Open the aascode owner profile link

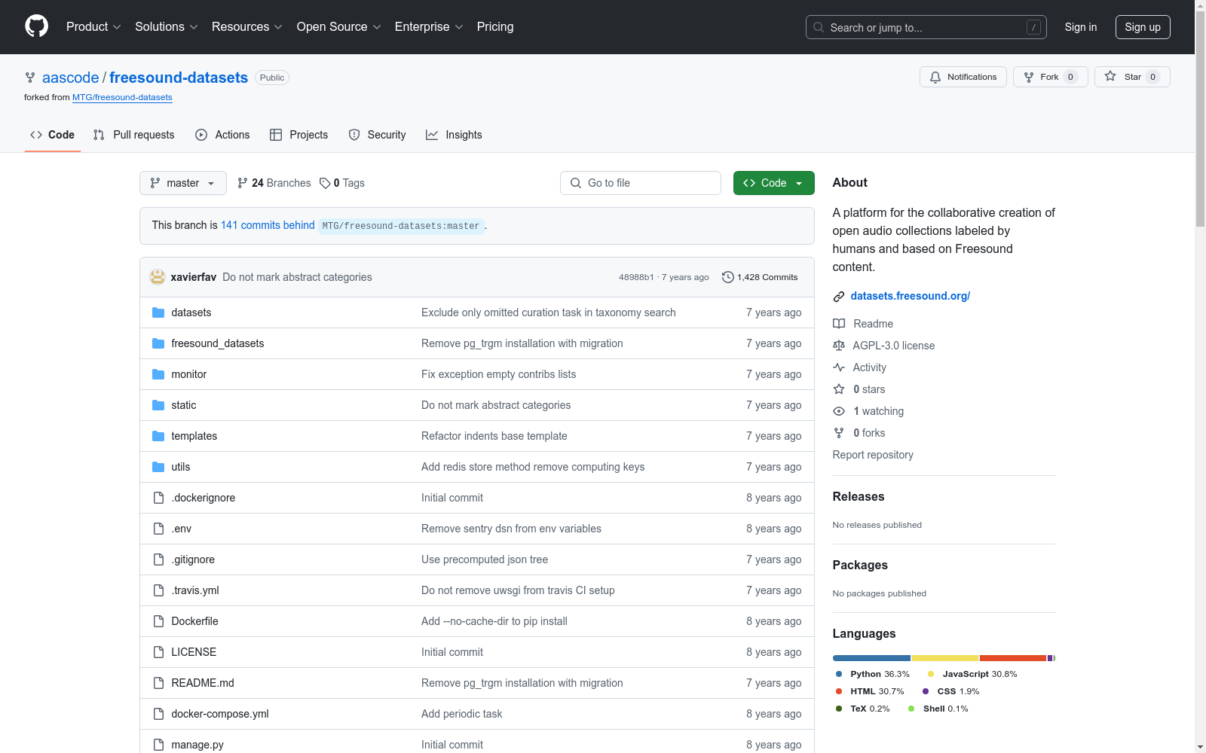70,78
